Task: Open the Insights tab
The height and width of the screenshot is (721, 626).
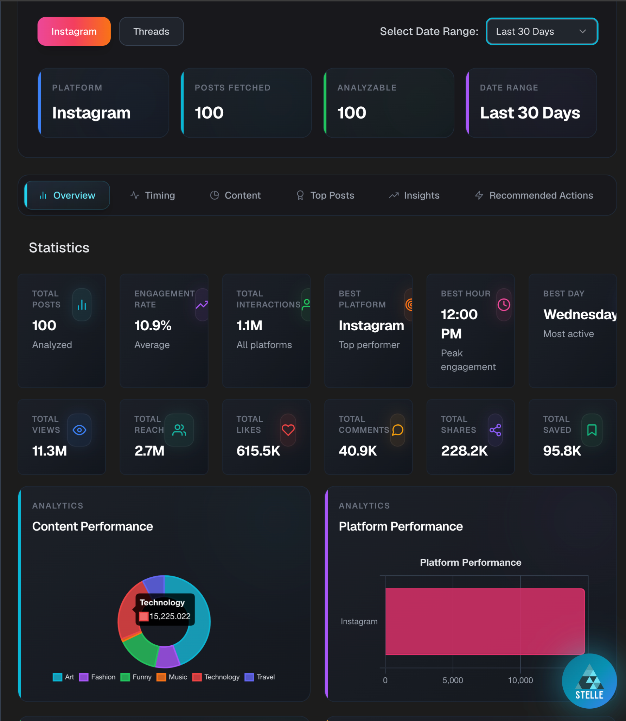Action: pyautogui.click(x=414, y=195)
